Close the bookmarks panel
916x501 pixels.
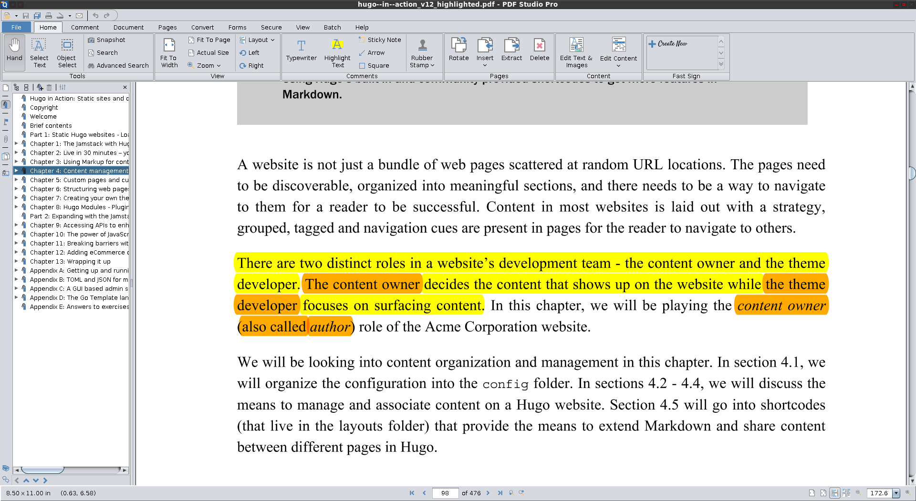[x=125, y=87]
